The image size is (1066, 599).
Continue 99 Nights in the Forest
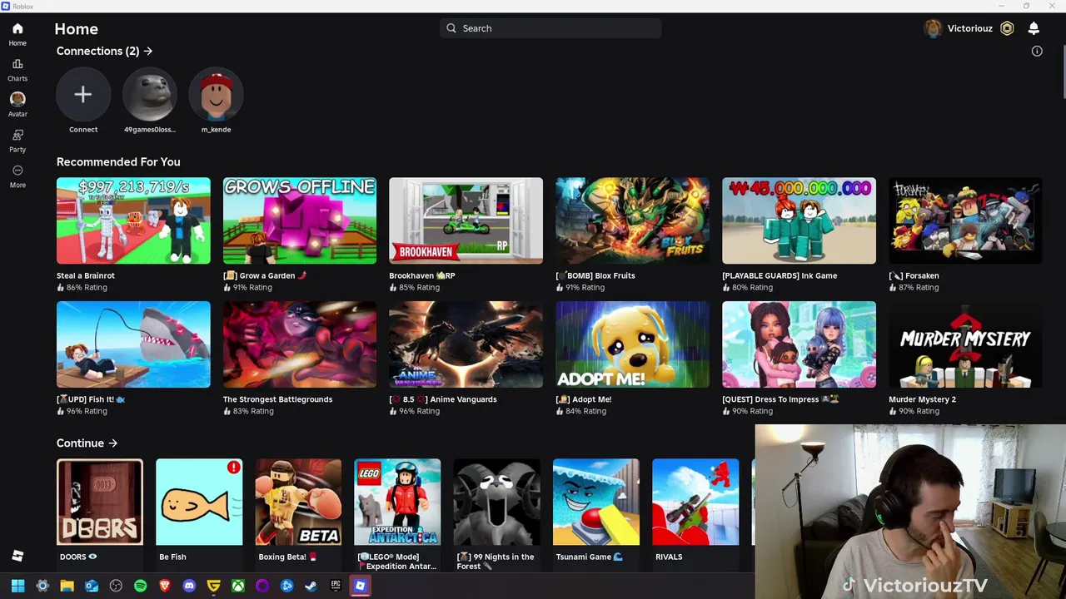tap(496, 502)
